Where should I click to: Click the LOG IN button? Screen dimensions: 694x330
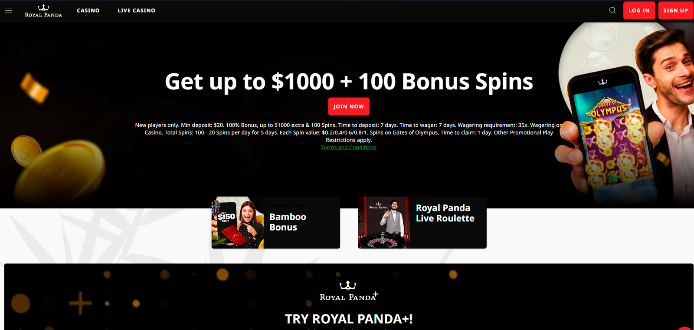(639, 10)
